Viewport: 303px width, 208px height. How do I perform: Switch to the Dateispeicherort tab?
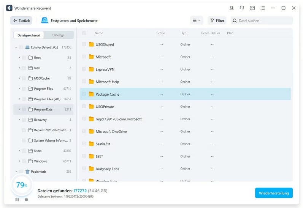29,35
